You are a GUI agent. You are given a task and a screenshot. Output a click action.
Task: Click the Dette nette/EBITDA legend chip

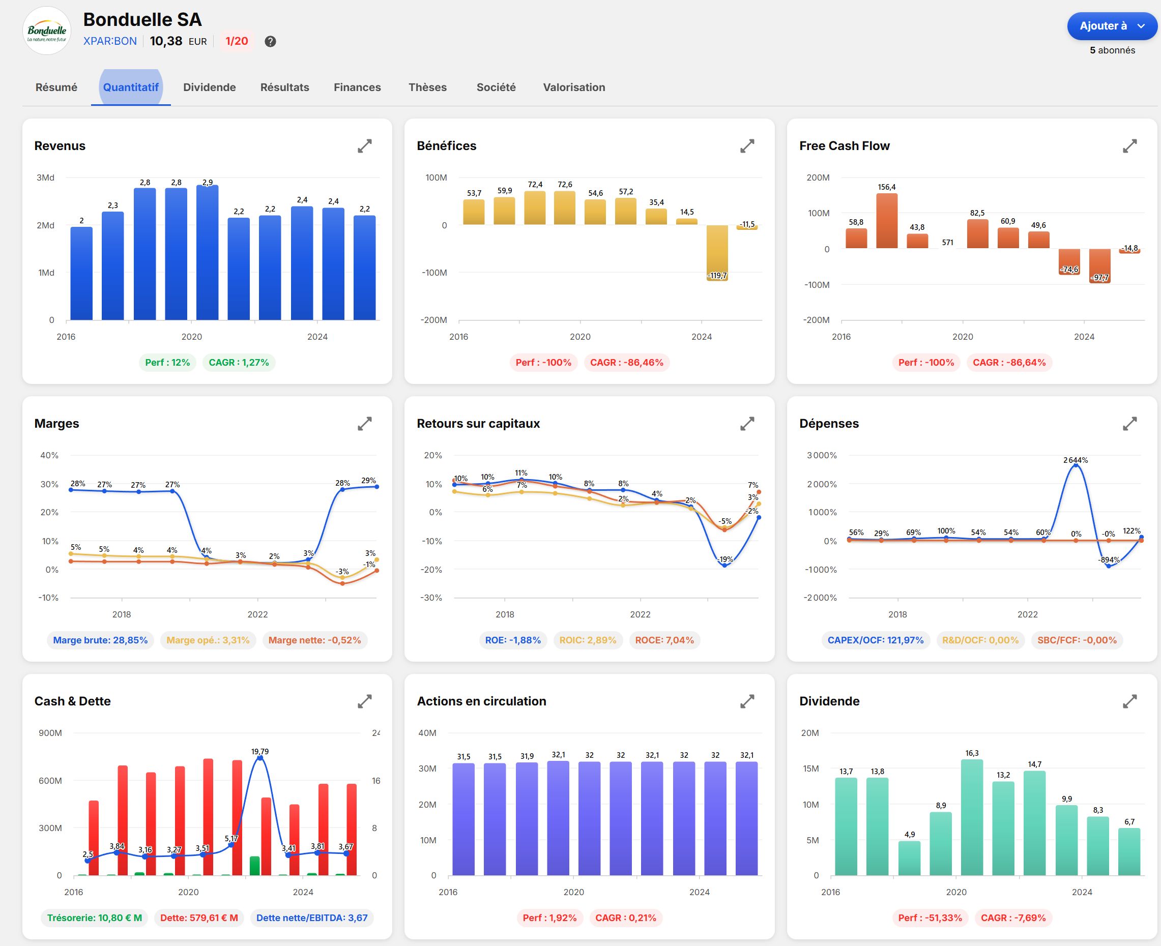(312, 918)
